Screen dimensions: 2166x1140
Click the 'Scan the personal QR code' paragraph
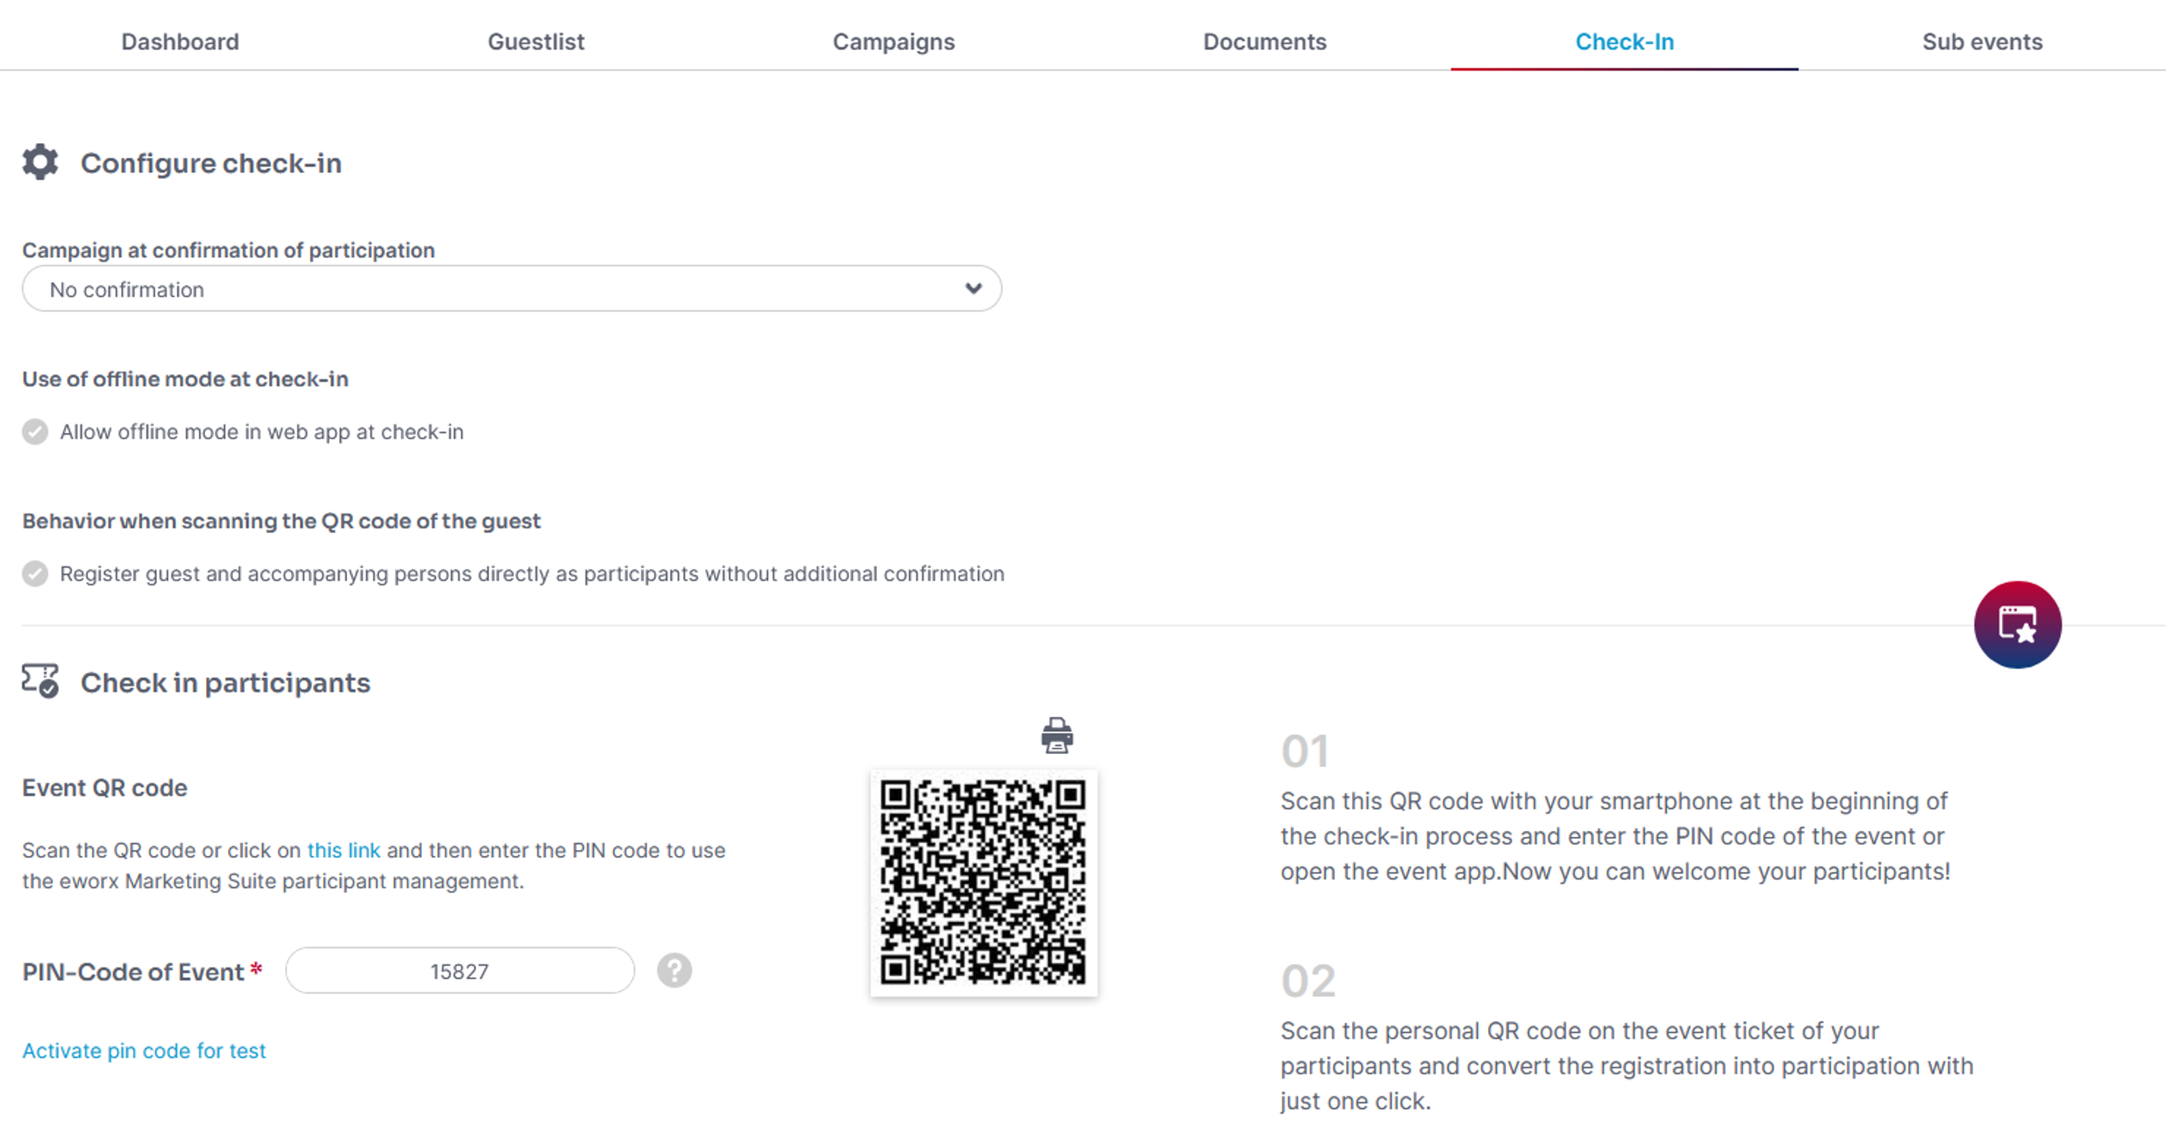coord(1627,1066)
